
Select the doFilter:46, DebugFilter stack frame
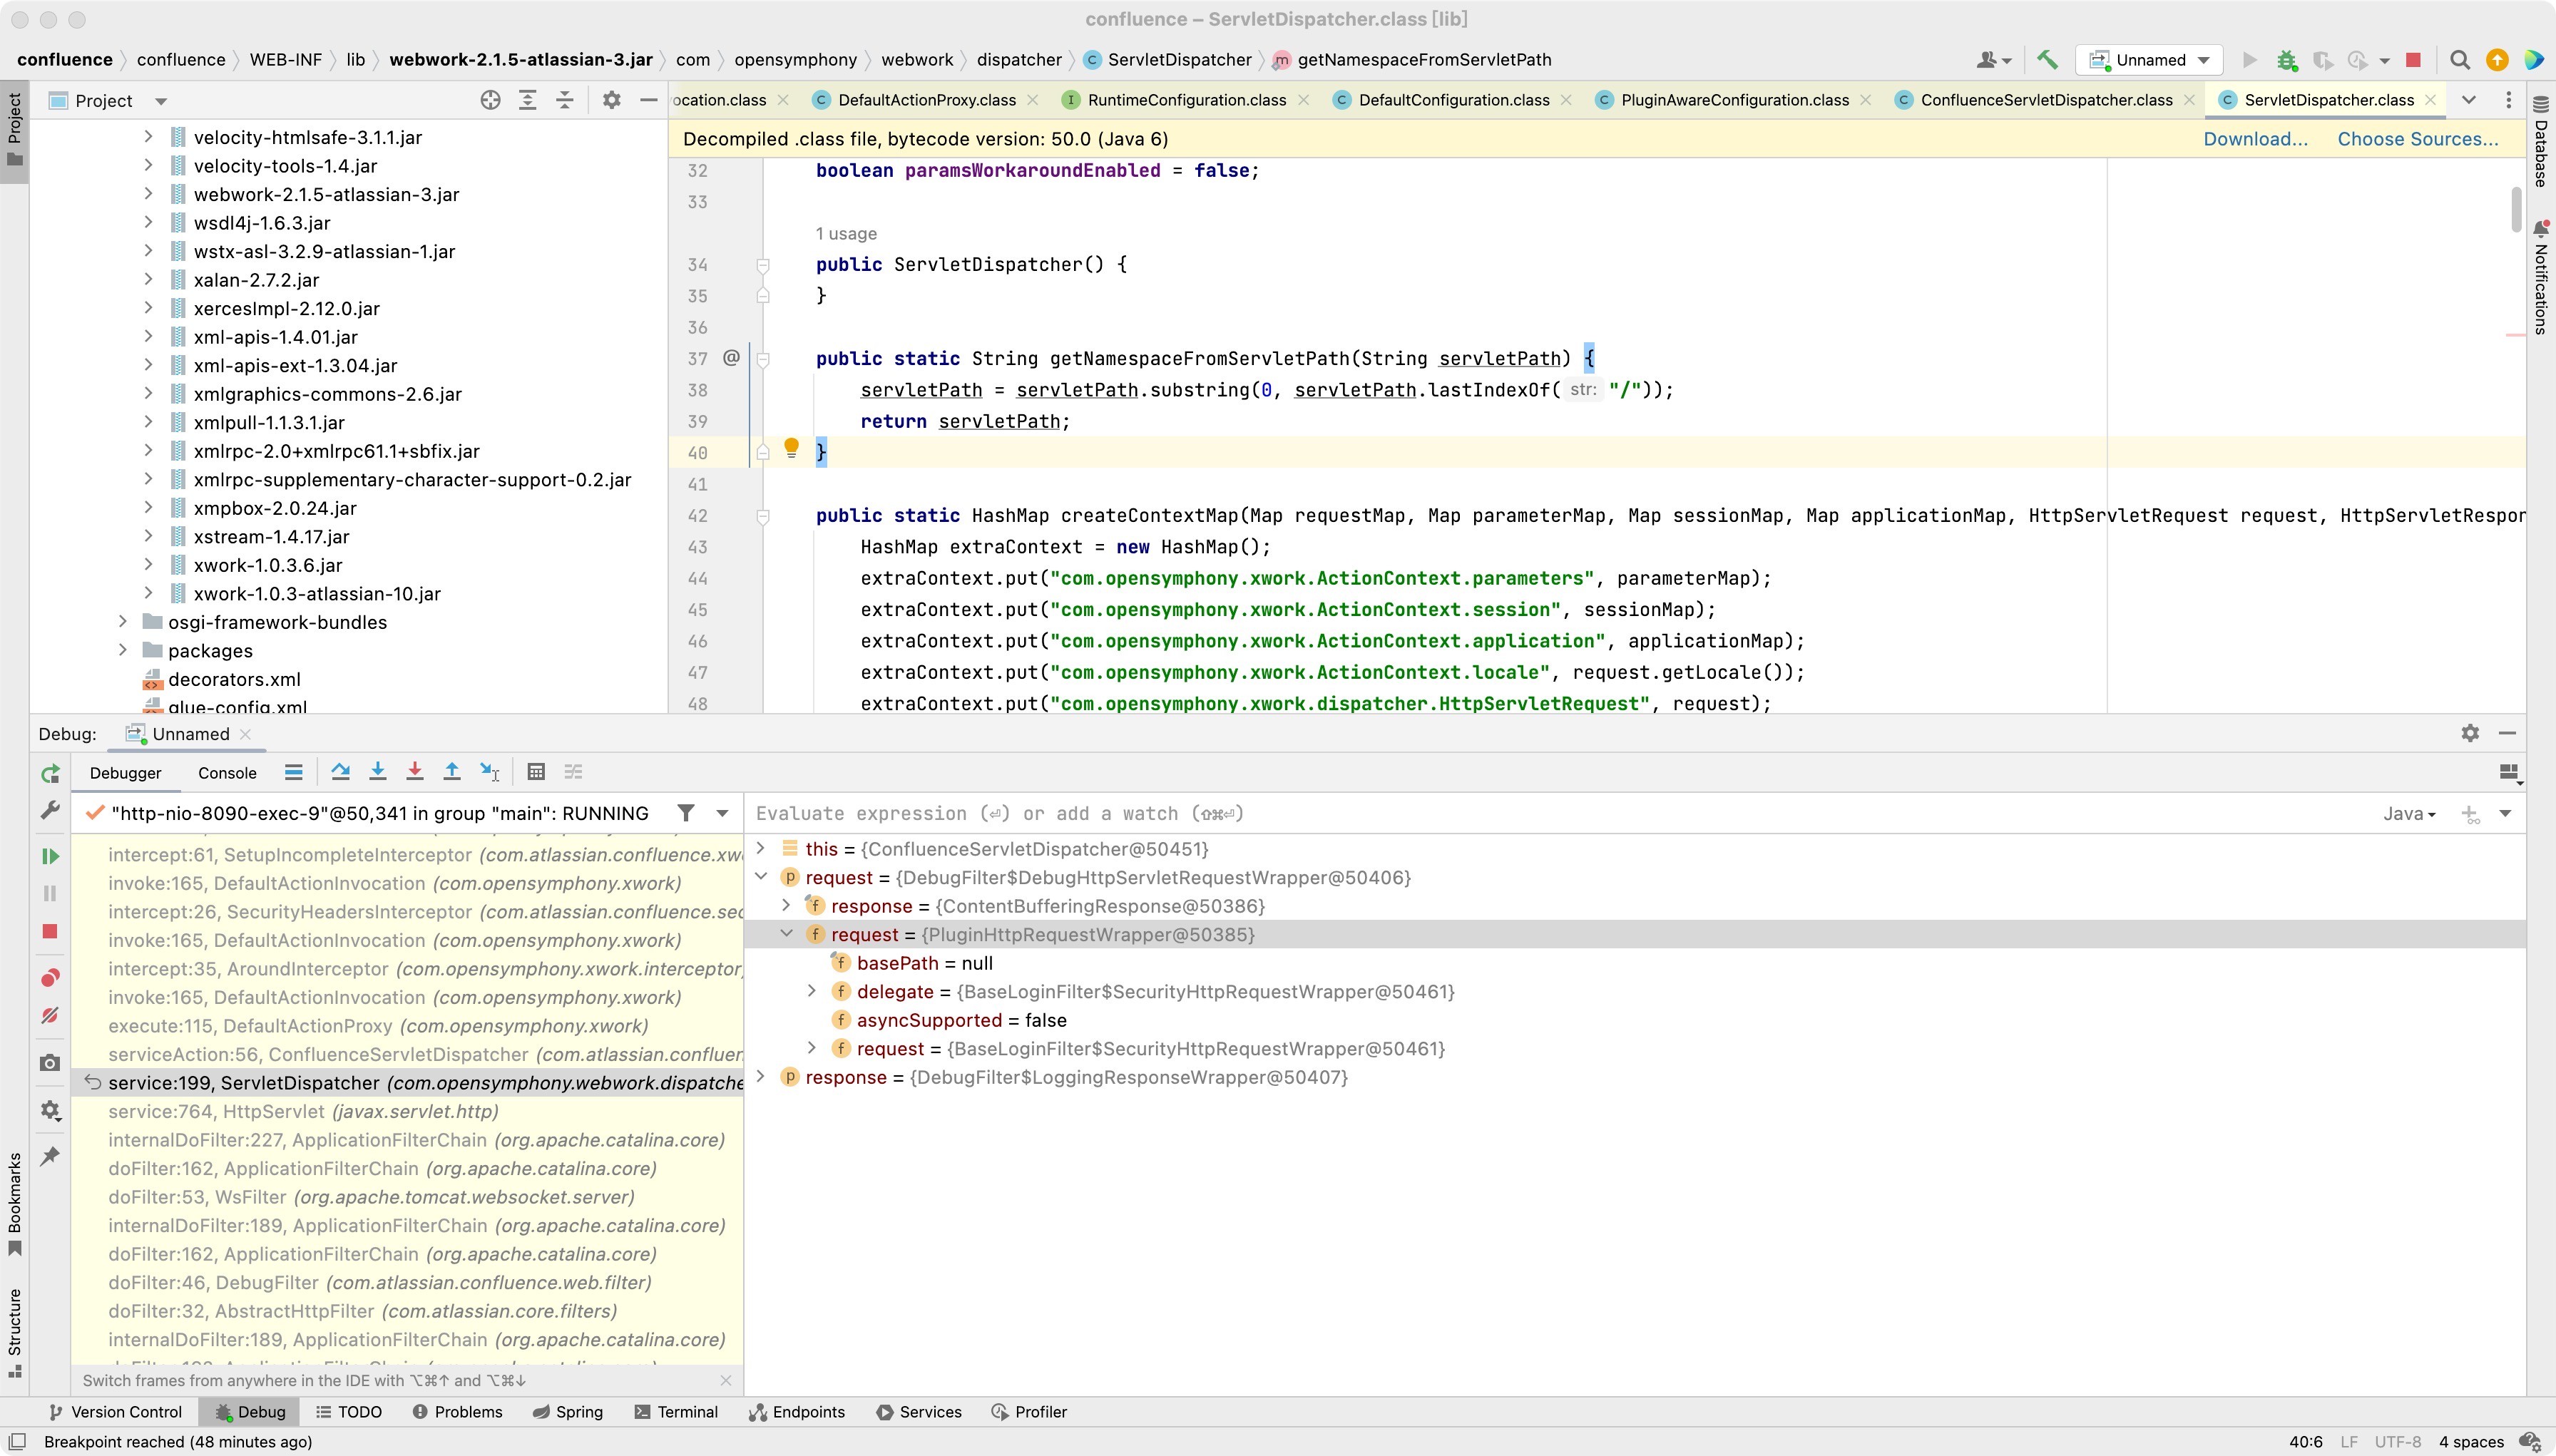coord(408,1283)
